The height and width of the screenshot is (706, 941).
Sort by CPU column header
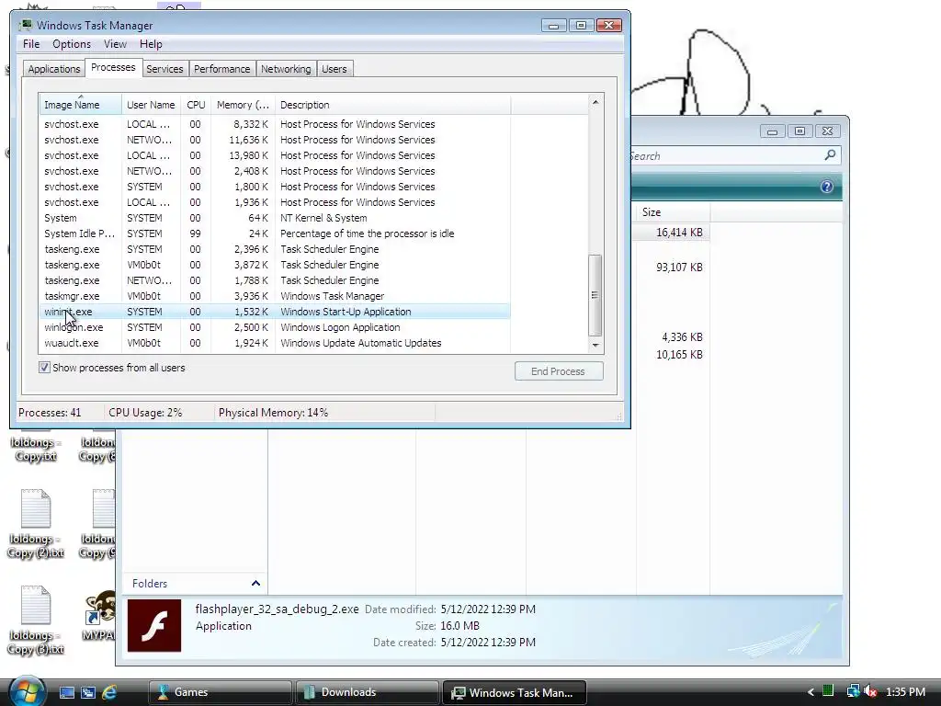196,105
